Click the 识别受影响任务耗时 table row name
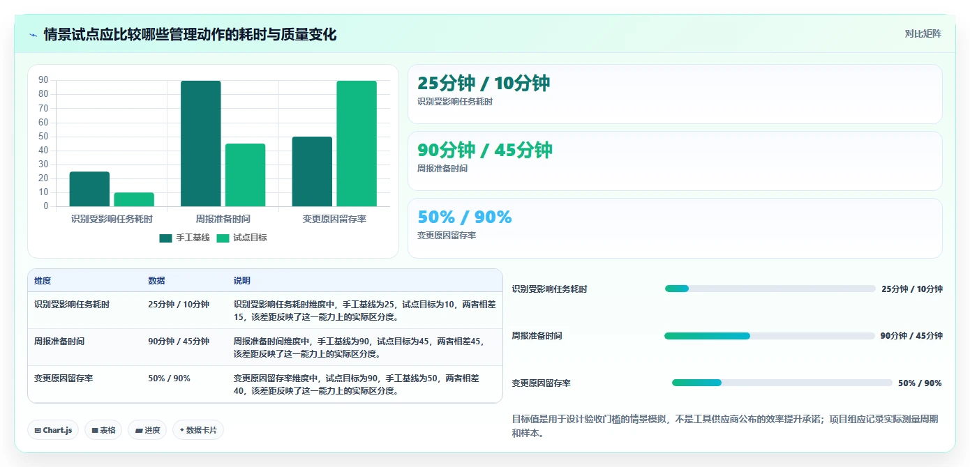 click(x=72, y=305)
